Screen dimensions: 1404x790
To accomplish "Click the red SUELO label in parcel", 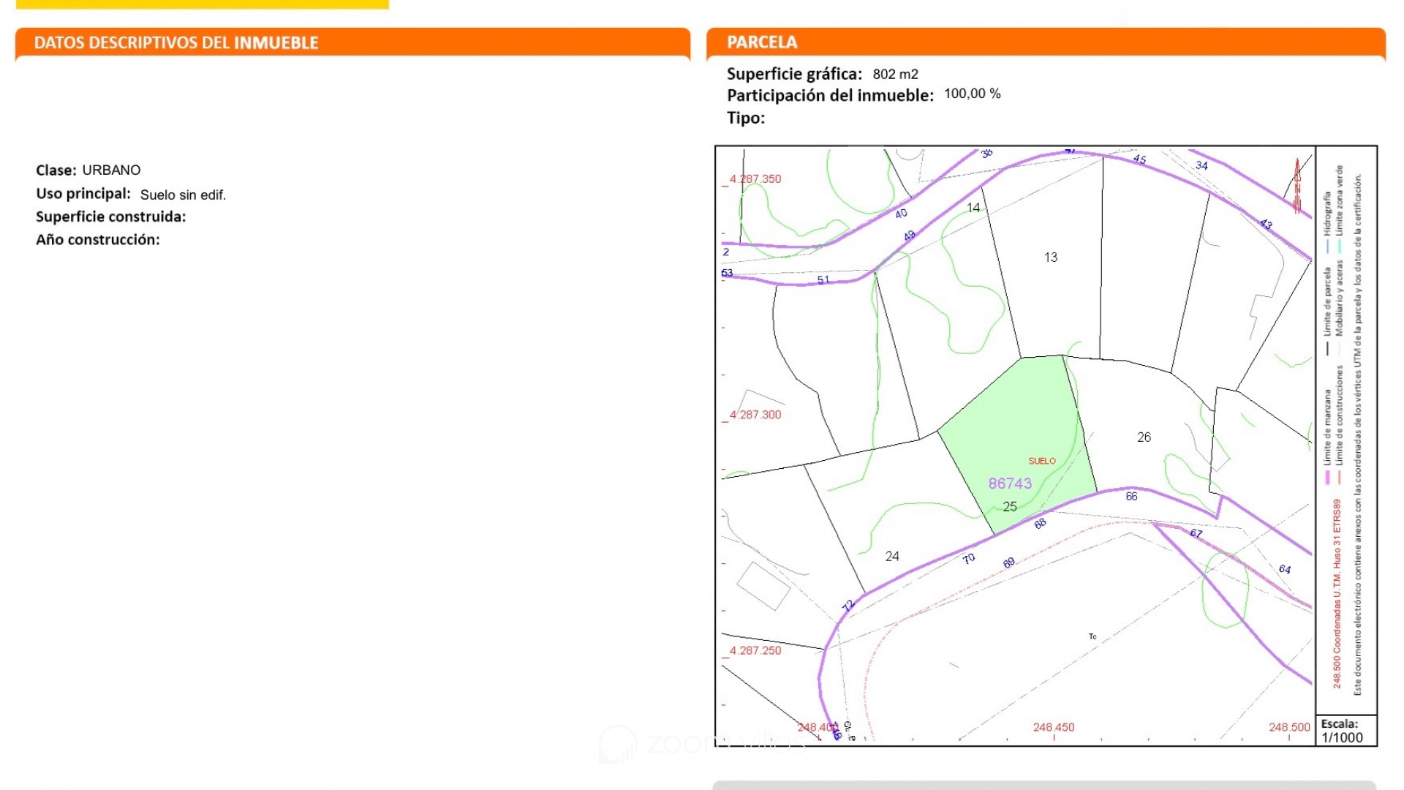I will coord(1041,461).
